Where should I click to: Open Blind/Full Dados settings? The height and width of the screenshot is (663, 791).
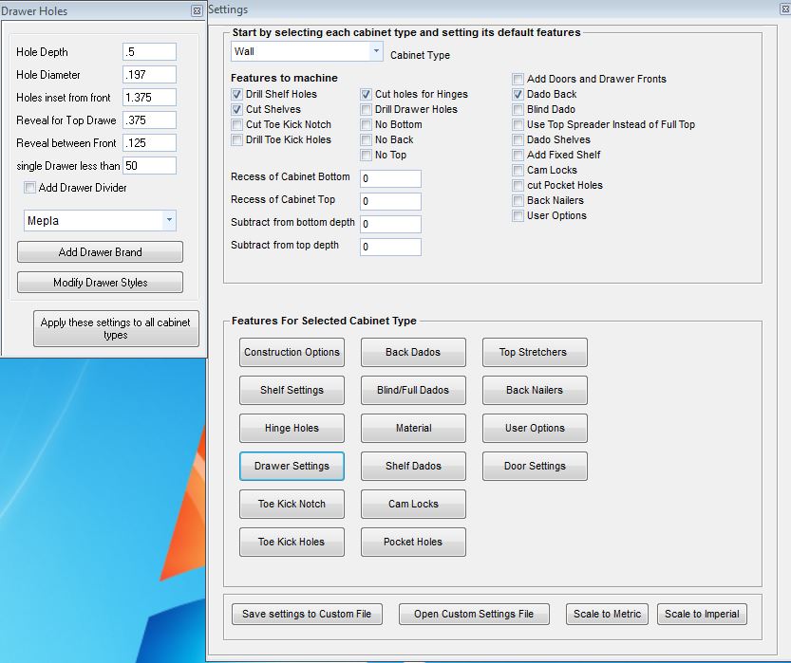pos(413,390)
